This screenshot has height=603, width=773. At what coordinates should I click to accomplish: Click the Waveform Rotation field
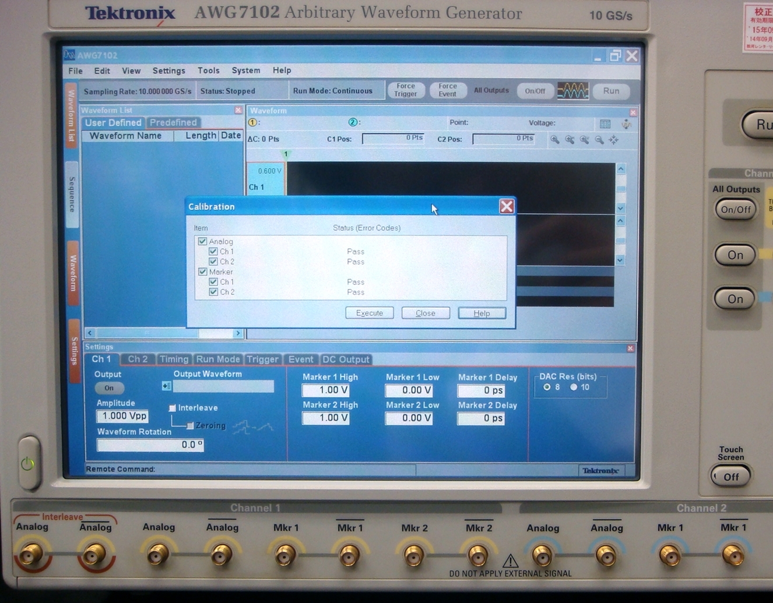click(150, 445)
